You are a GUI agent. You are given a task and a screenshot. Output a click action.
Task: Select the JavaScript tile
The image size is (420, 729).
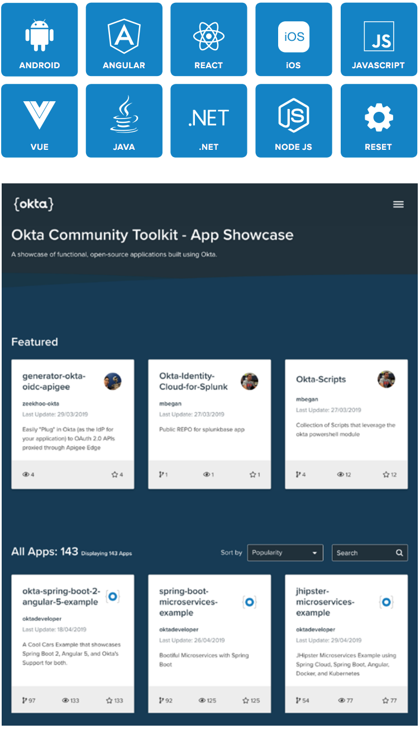pos(379,40)
